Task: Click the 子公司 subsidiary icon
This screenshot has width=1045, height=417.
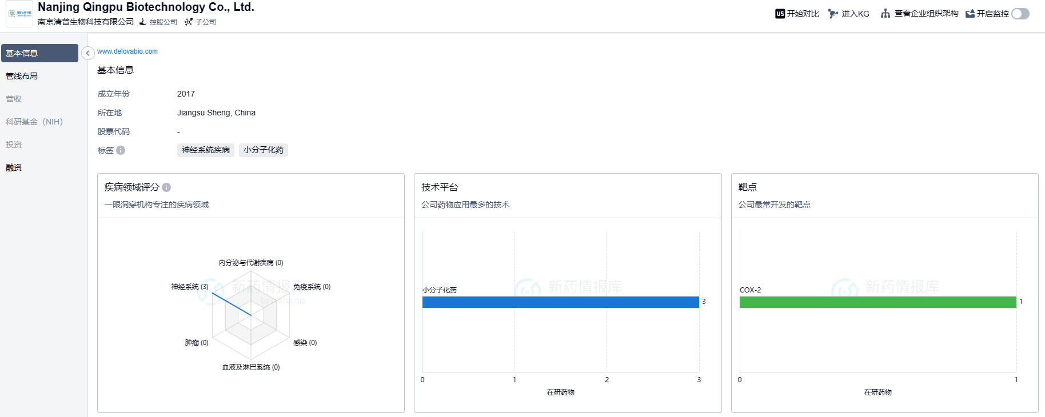Action: [x=188, y=22]
